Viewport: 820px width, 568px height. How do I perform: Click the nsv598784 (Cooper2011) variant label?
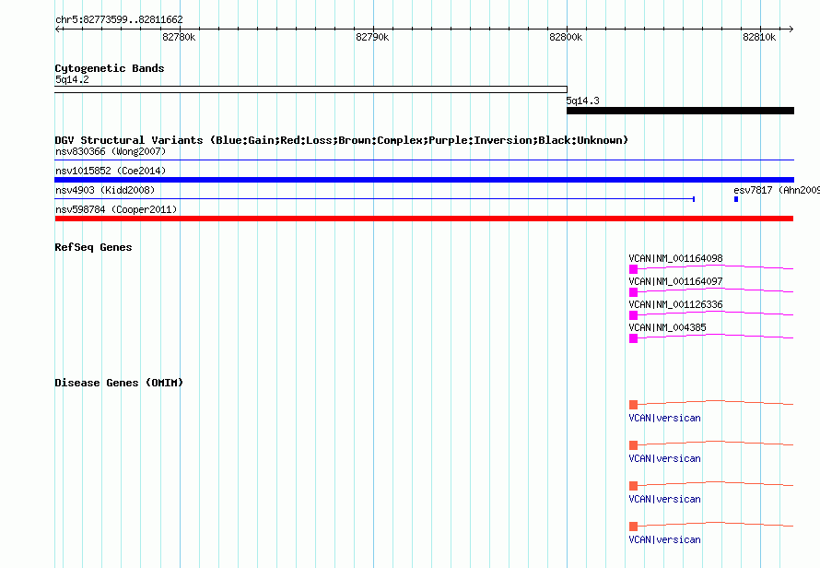116,209
